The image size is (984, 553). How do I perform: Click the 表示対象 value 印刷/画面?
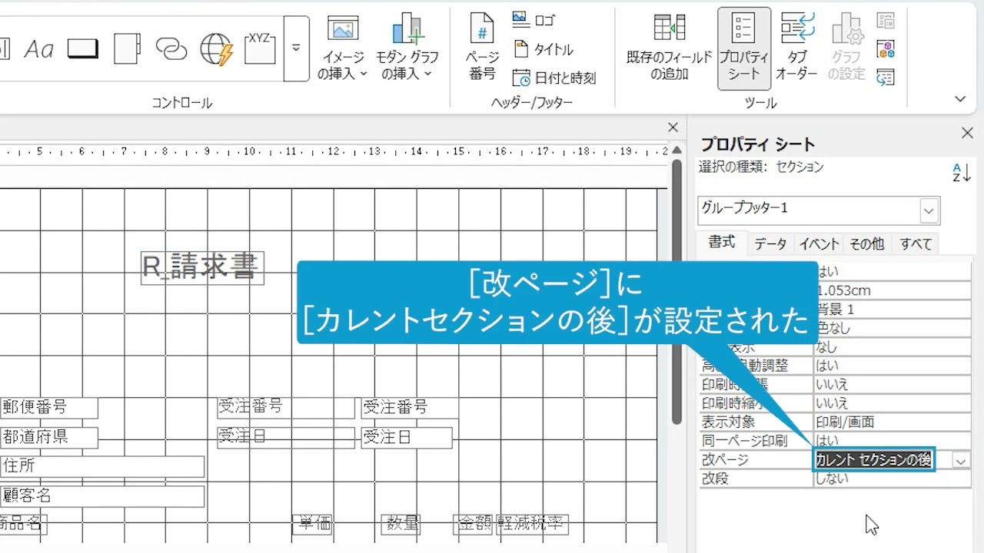point(892,422)
